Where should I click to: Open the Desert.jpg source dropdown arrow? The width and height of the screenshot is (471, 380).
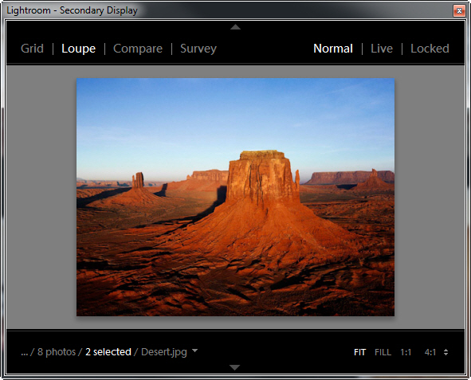click(x=194, y=351)
